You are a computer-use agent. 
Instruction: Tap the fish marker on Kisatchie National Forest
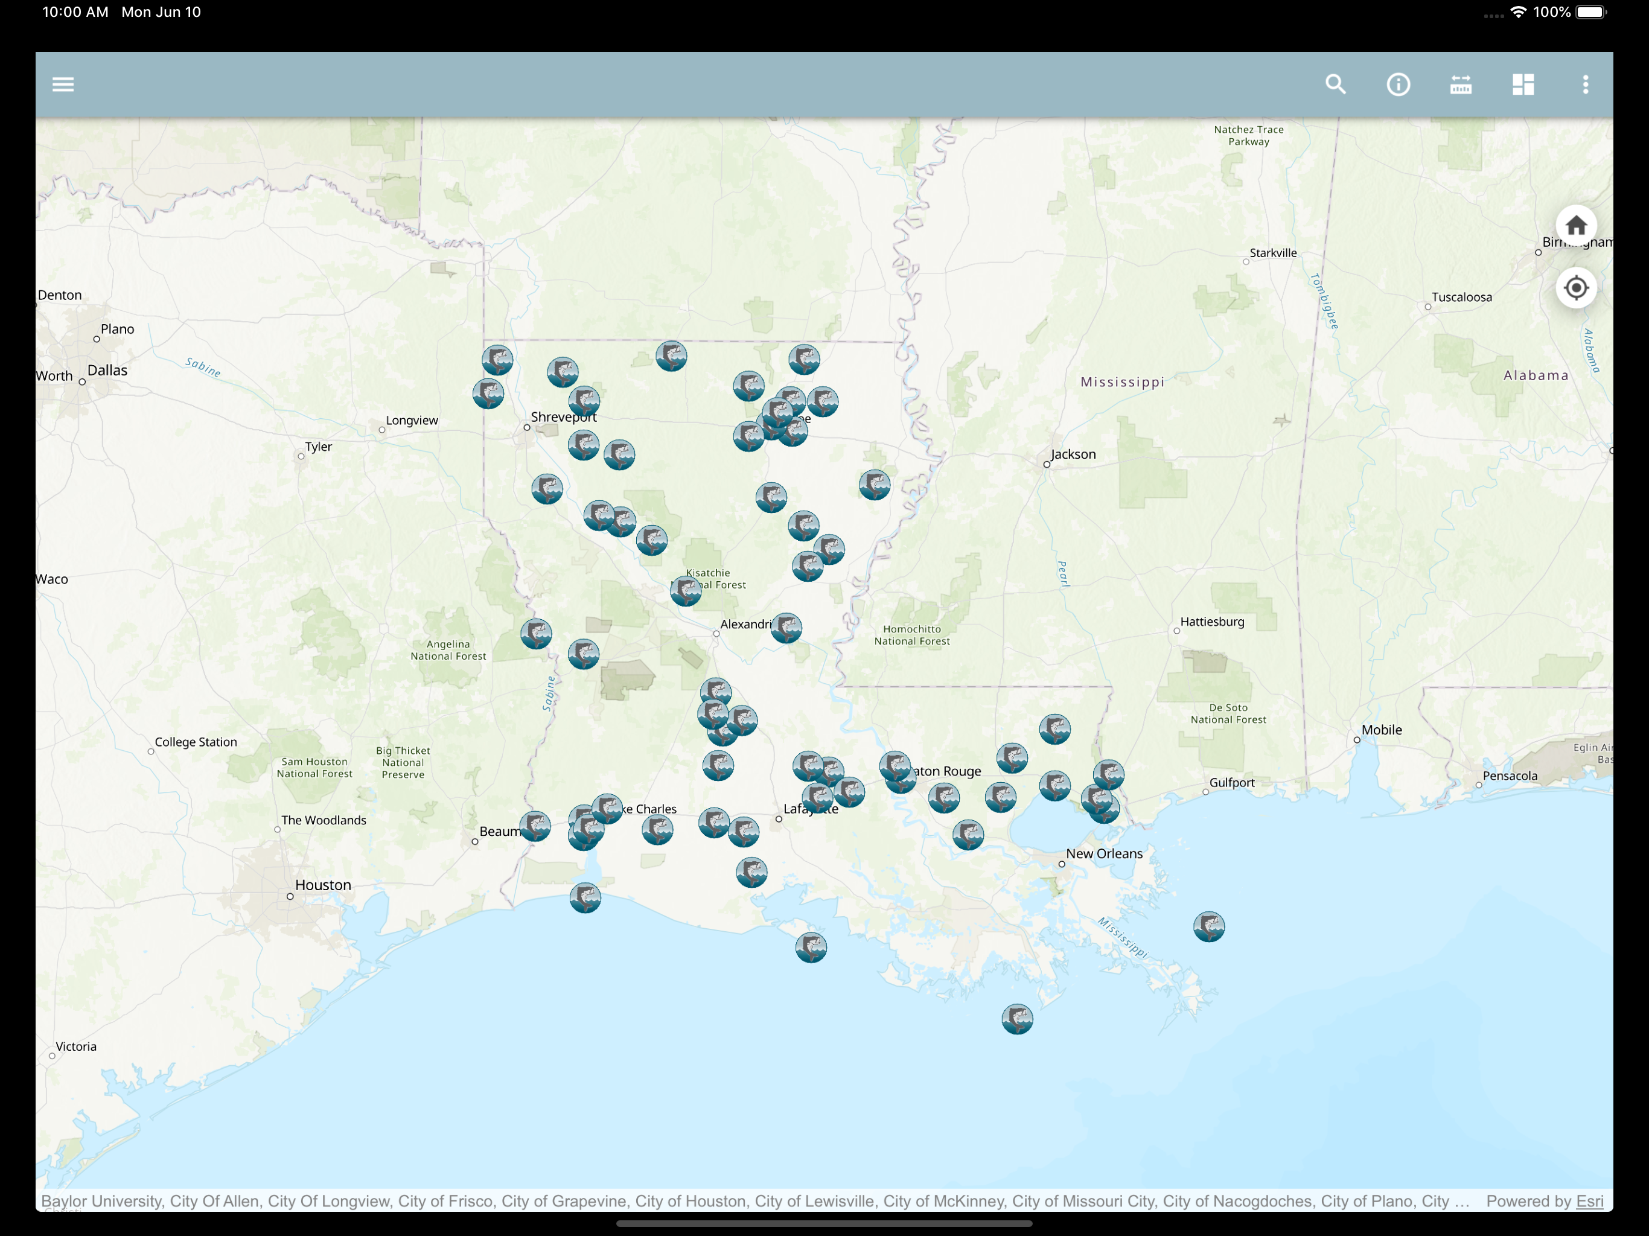click(686, 591)
